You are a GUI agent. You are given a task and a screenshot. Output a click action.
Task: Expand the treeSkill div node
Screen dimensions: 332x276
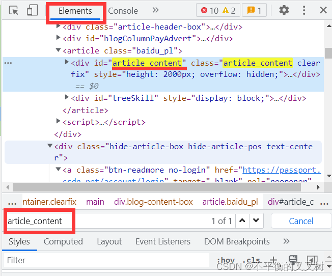pyautogui.click(x=67, y=97)
